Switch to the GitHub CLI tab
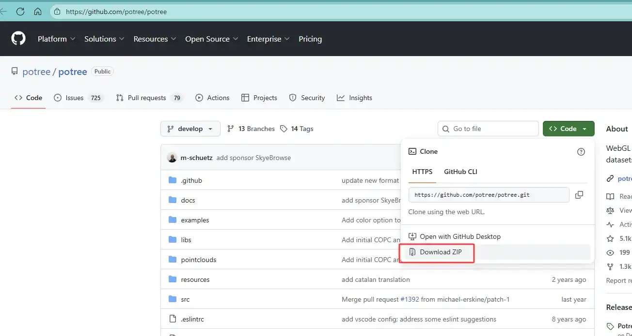Image resolution: width=632 pixels, height=336 pixels. click(x=460, y=172)
